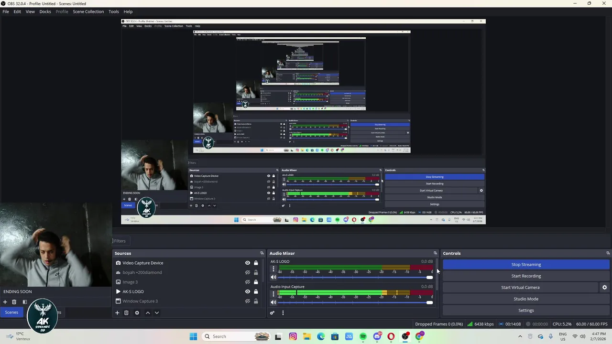
Task: Unlock the Video Capture Device source
Action: click(x=256, y=263)
